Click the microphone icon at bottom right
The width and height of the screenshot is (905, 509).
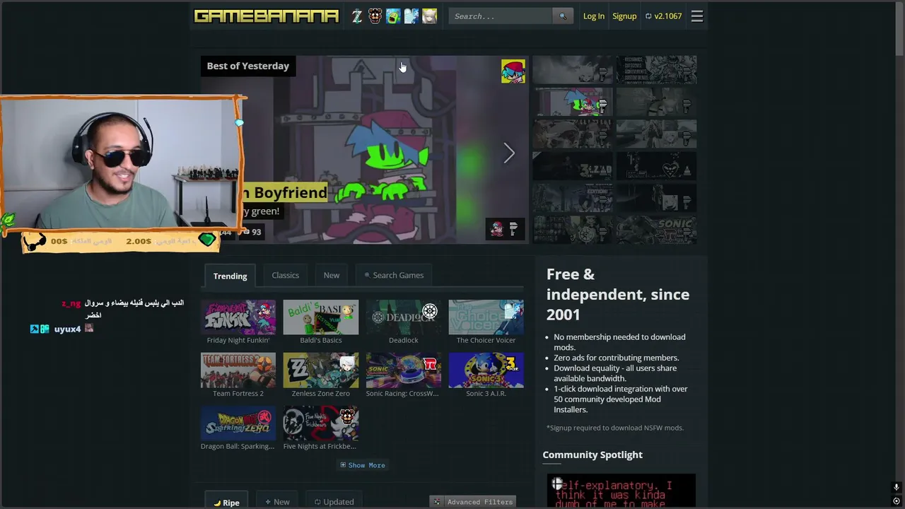[x=897, y=487]
